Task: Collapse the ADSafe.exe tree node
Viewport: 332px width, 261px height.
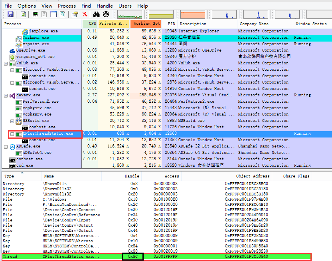Action: (6, 147)
